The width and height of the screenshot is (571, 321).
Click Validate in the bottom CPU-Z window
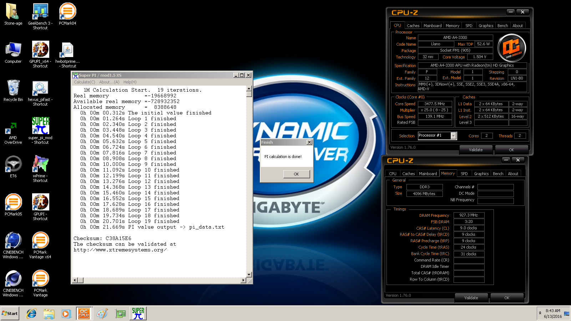[x=471, y=298]
